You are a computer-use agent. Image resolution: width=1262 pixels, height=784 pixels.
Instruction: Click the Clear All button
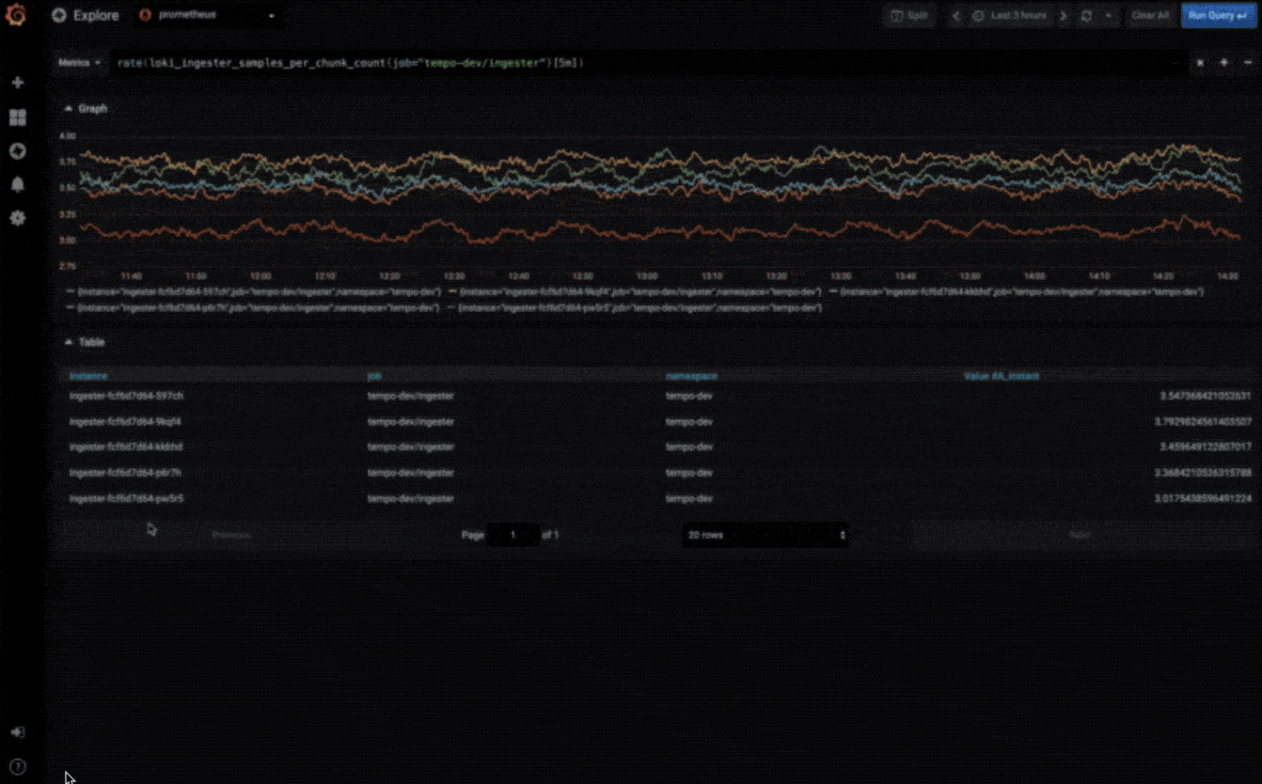[1150, 16]
